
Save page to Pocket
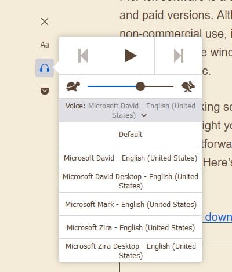coord(45,91)
